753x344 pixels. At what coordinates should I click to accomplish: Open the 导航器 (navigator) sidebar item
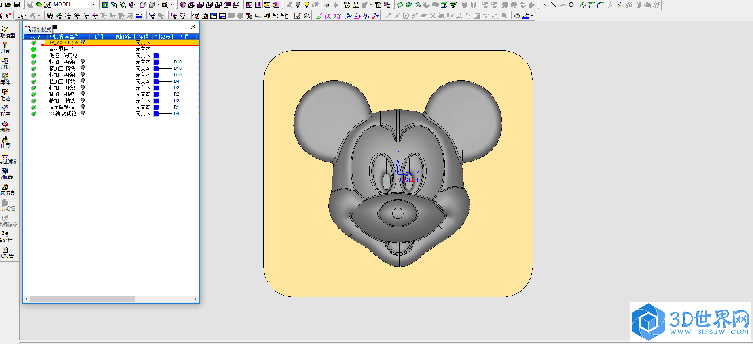click(x=5, y=174)
